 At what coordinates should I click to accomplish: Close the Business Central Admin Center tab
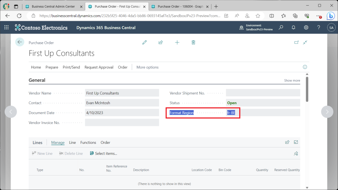click(x=81, y=7)
